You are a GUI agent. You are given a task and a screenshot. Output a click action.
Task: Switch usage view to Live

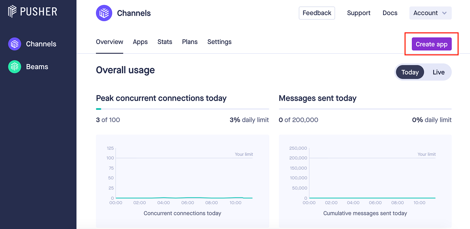[x=438, y=72]
